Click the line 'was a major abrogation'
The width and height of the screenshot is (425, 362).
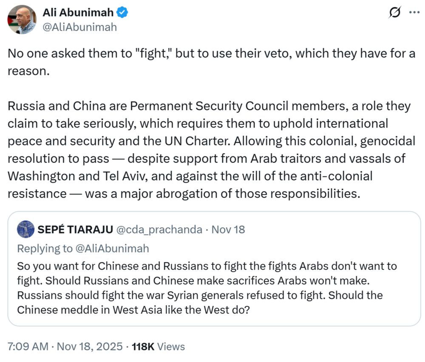pos(223,193)
